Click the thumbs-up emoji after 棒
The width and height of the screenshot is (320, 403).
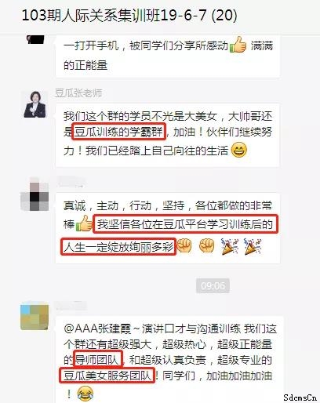[84, 223]
